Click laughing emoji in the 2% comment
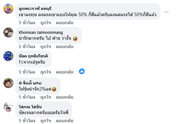 click(x=54, y=89)
